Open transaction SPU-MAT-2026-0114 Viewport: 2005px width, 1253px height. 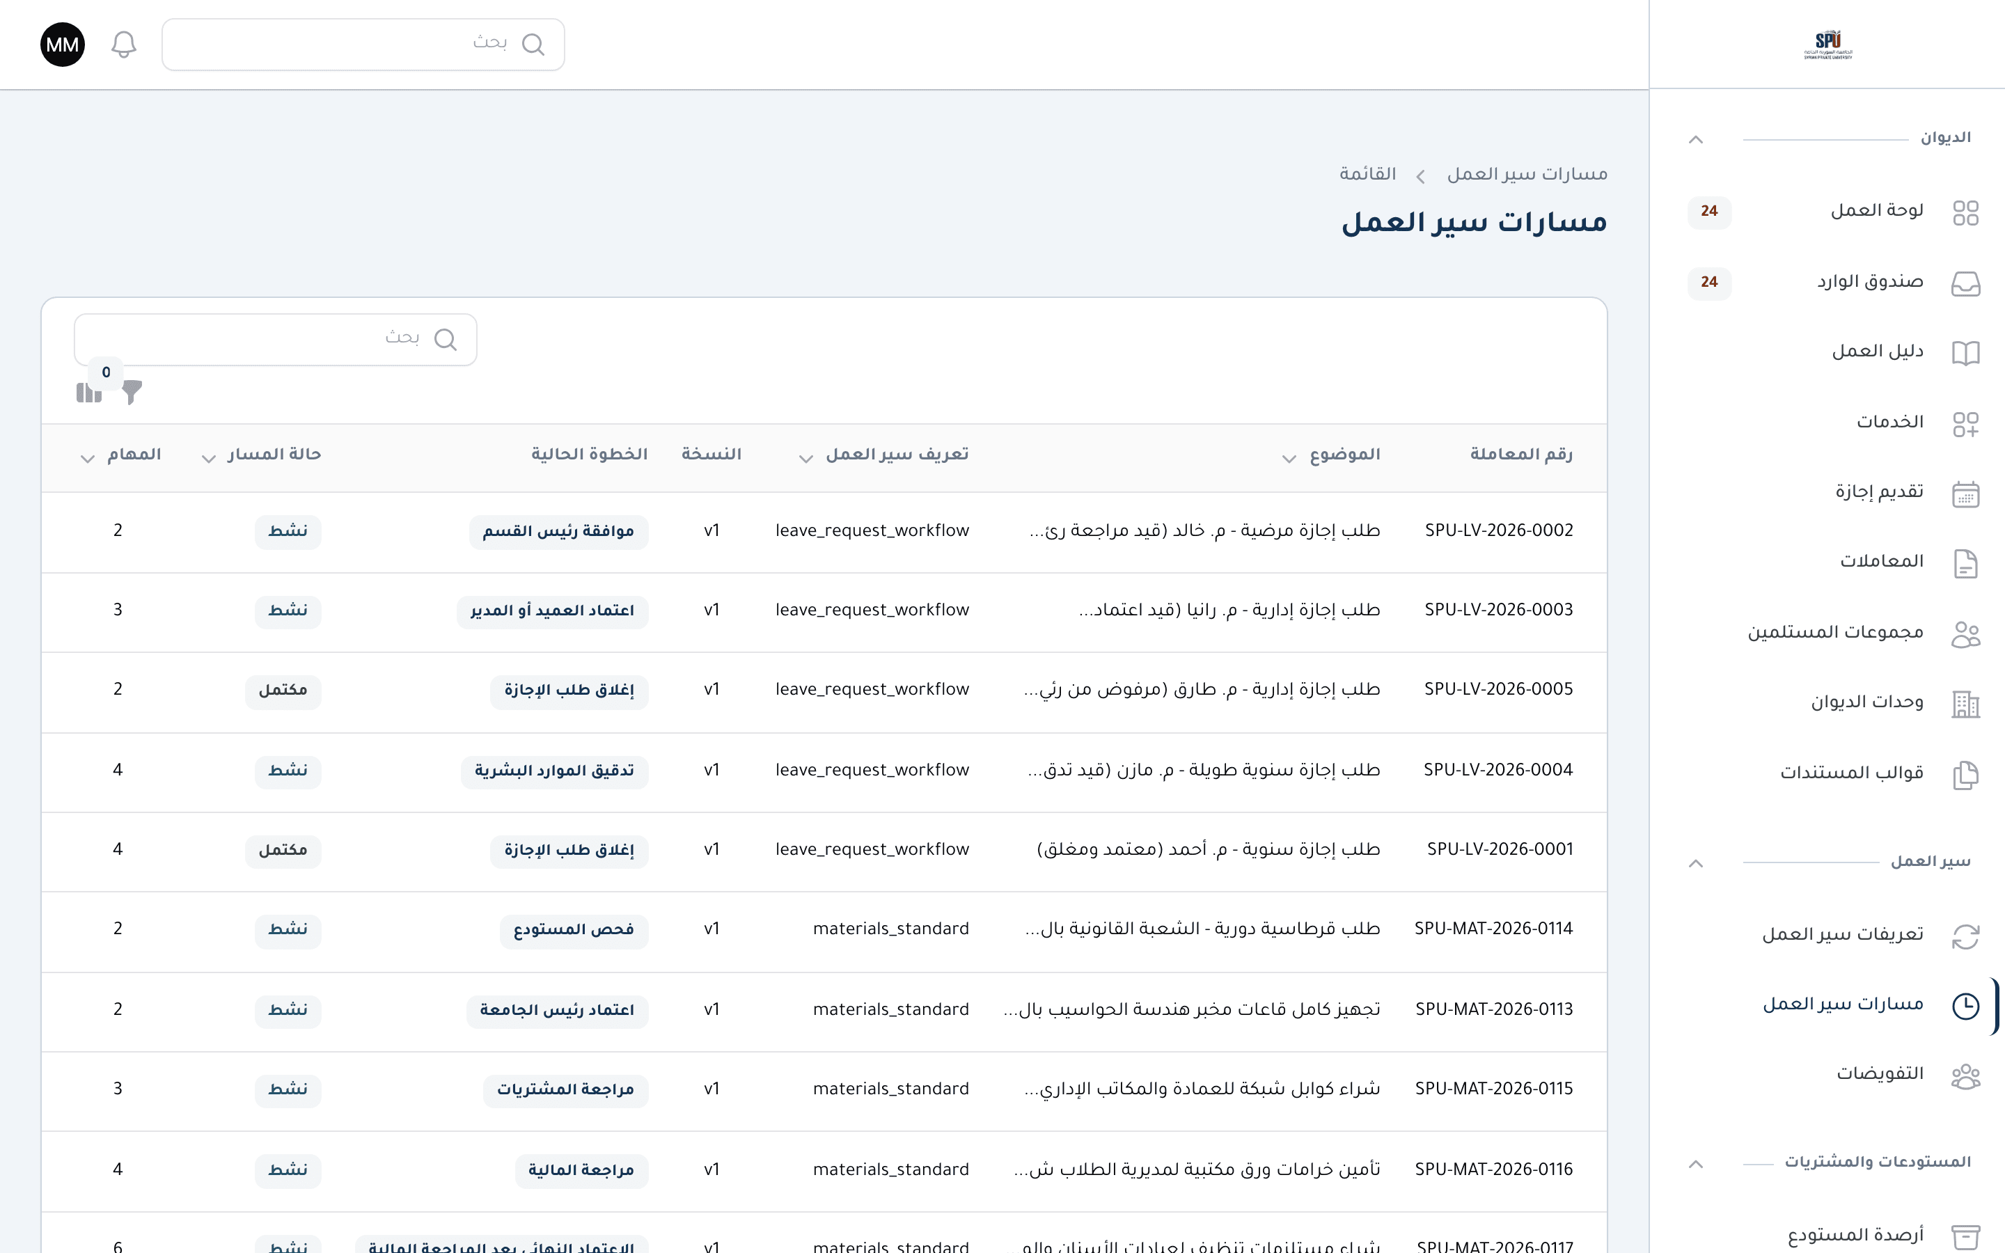(x=1493, y=929)
